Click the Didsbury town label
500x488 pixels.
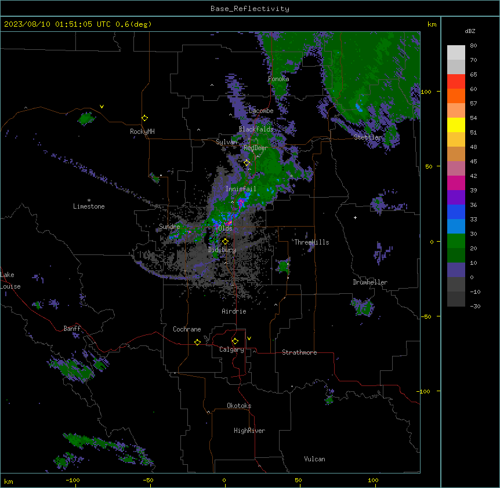click(222, 250)
